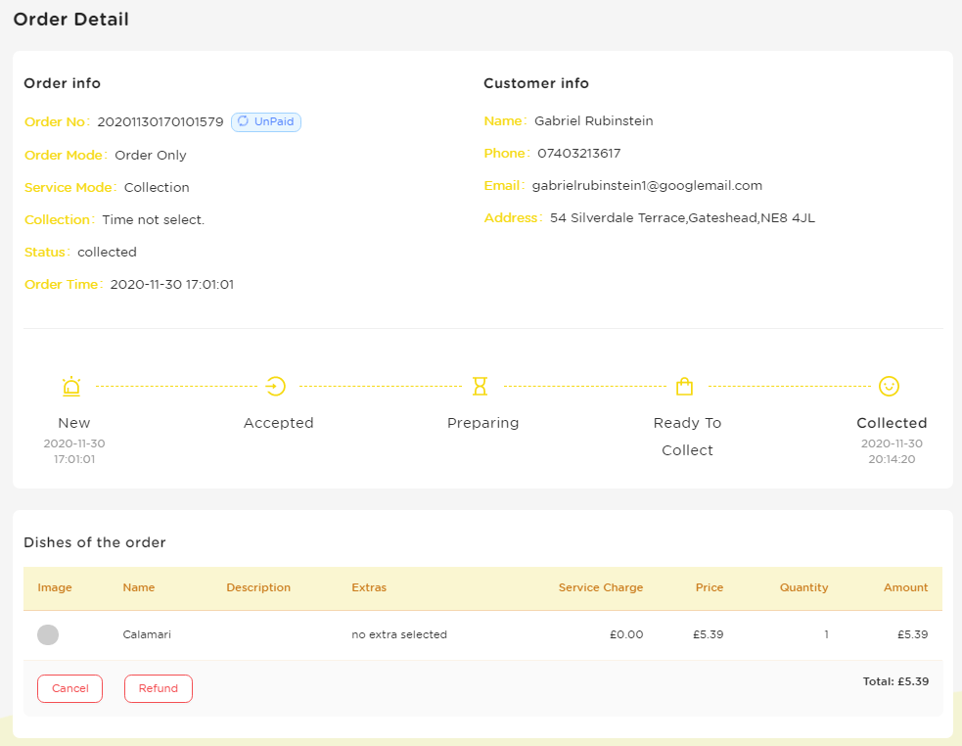Viewport: 962px width, 746px height.
Task: Click the Accepted step label
Action: (x=279, y=423)
